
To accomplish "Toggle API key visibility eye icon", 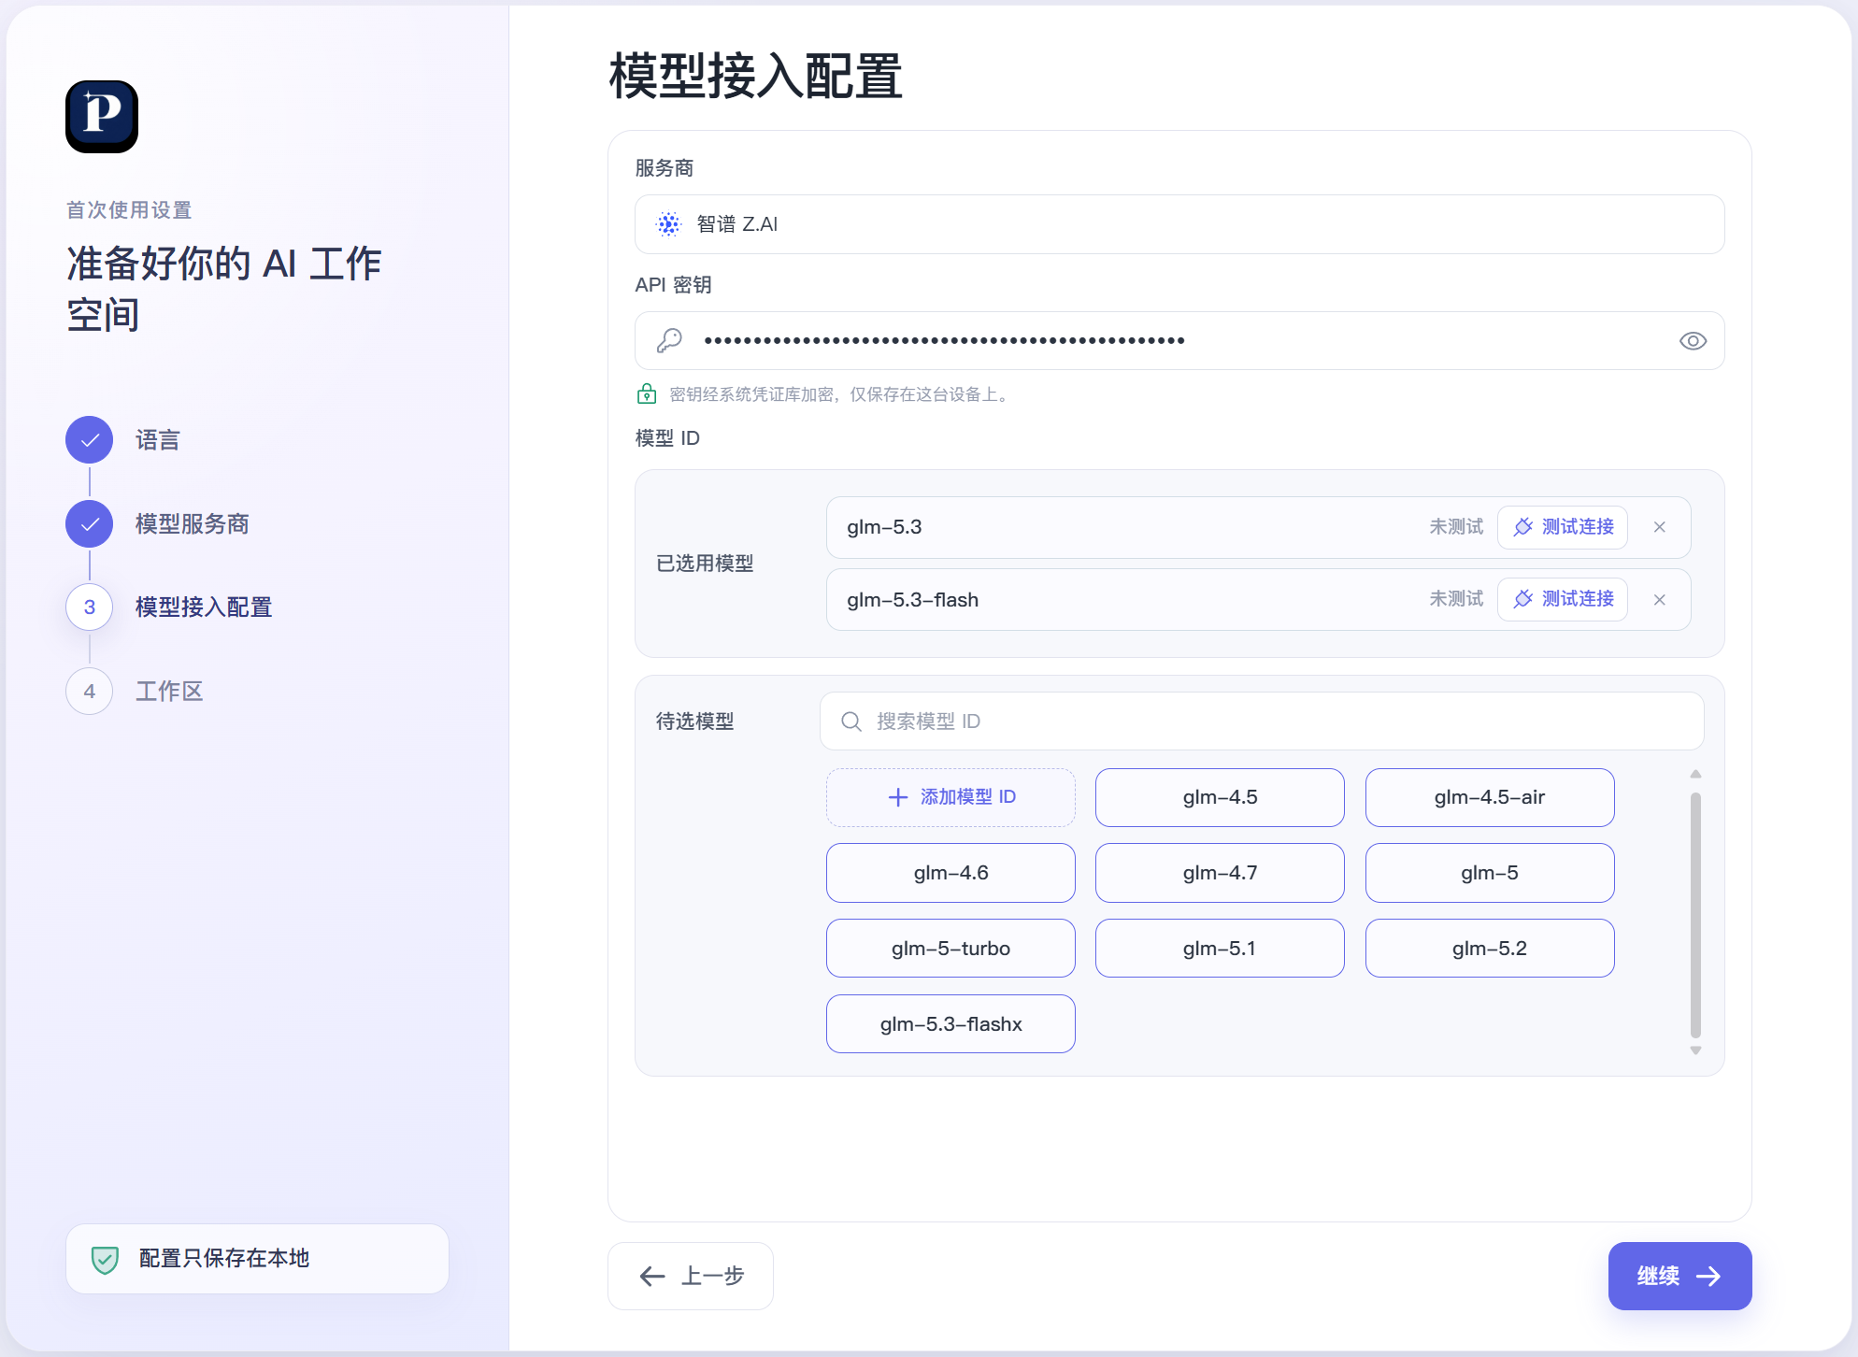I will click(1693, 341).
